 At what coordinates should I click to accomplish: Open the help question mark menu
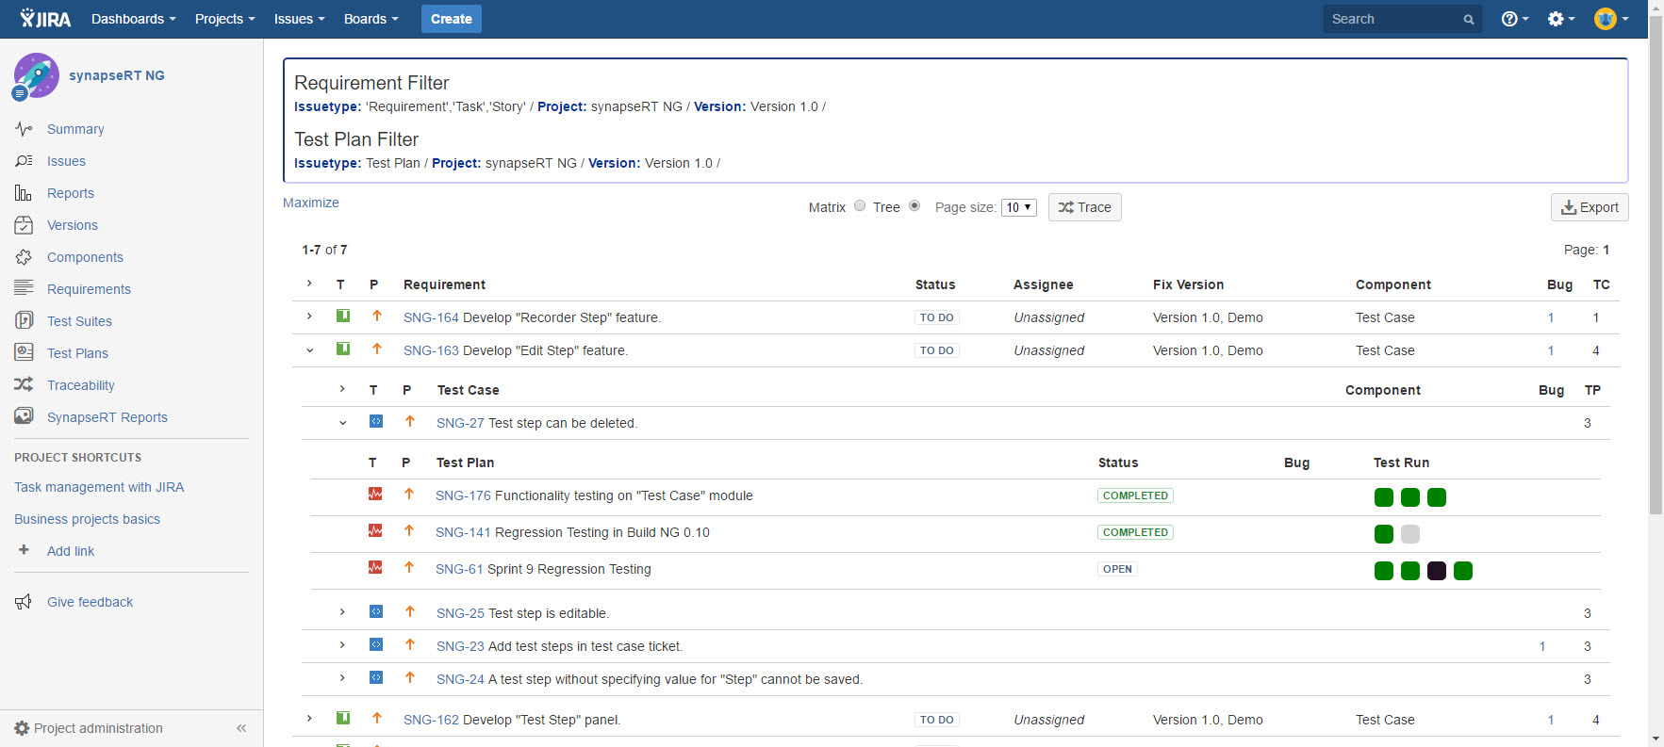click(1514, 19)
